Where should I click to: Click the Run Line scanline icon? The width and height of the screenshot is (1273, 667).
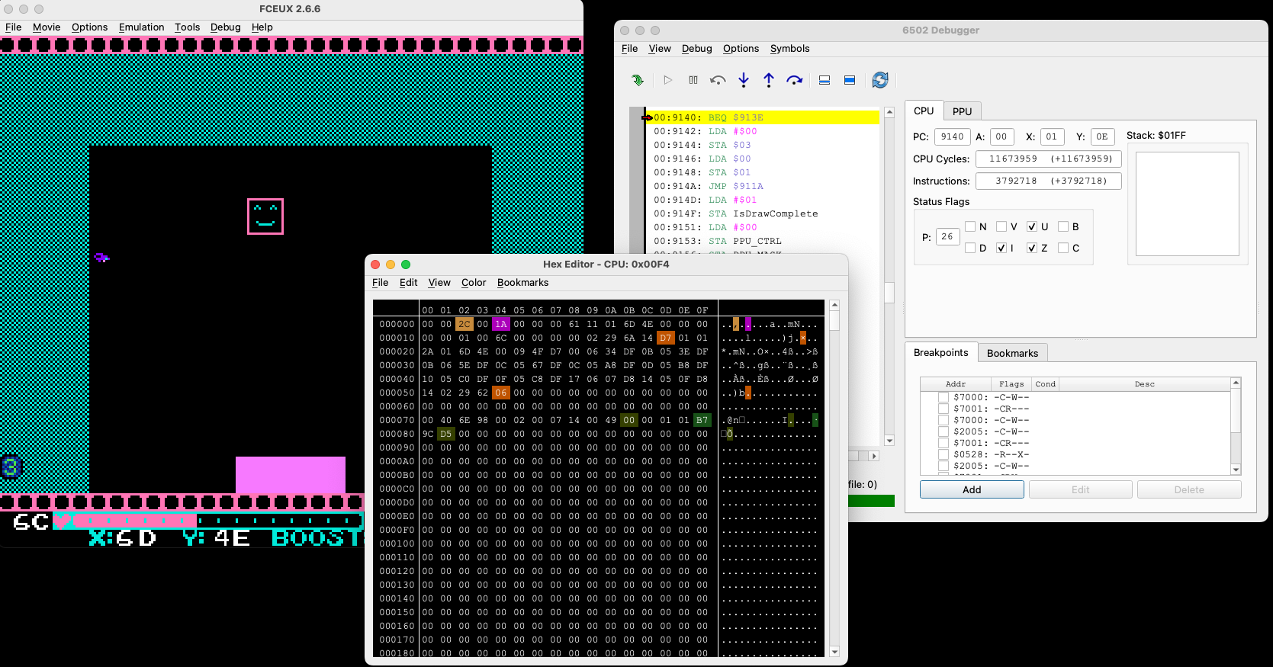tap(825, 80)
